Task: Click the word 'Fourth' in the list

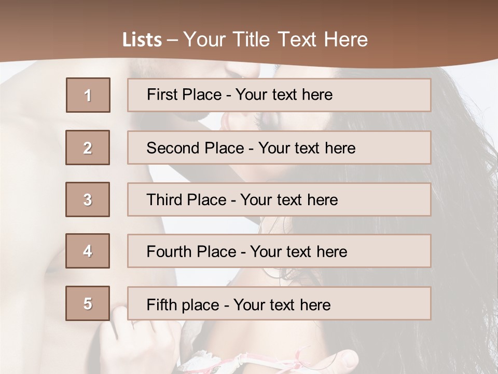Action: tap(169, 251)
